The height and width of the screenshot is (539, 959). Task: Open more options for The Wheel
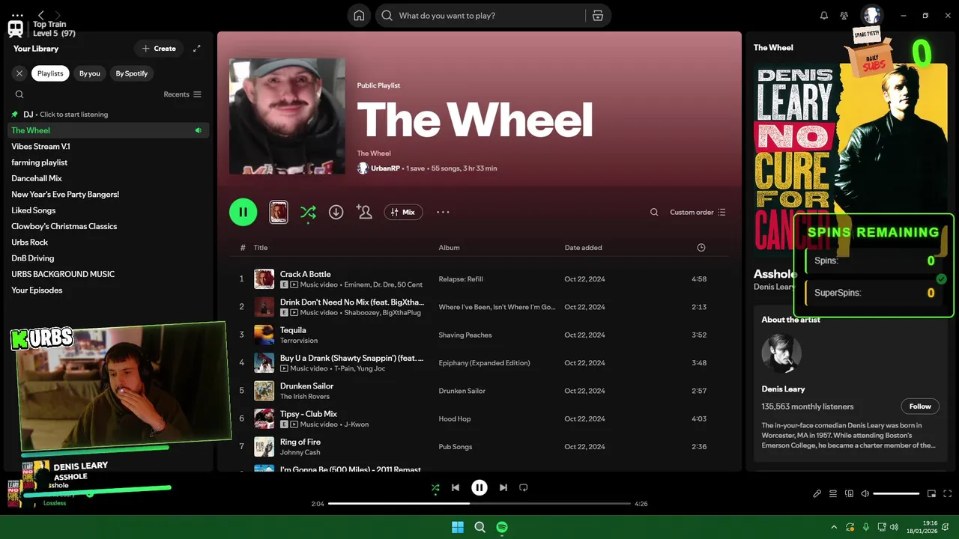(443, 212)
